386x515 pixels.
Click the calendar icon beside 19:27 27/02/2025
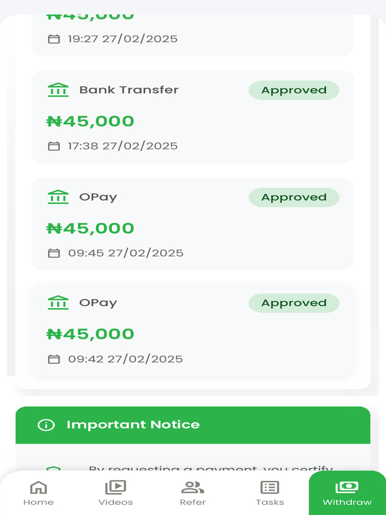click(x=54, y=39)
